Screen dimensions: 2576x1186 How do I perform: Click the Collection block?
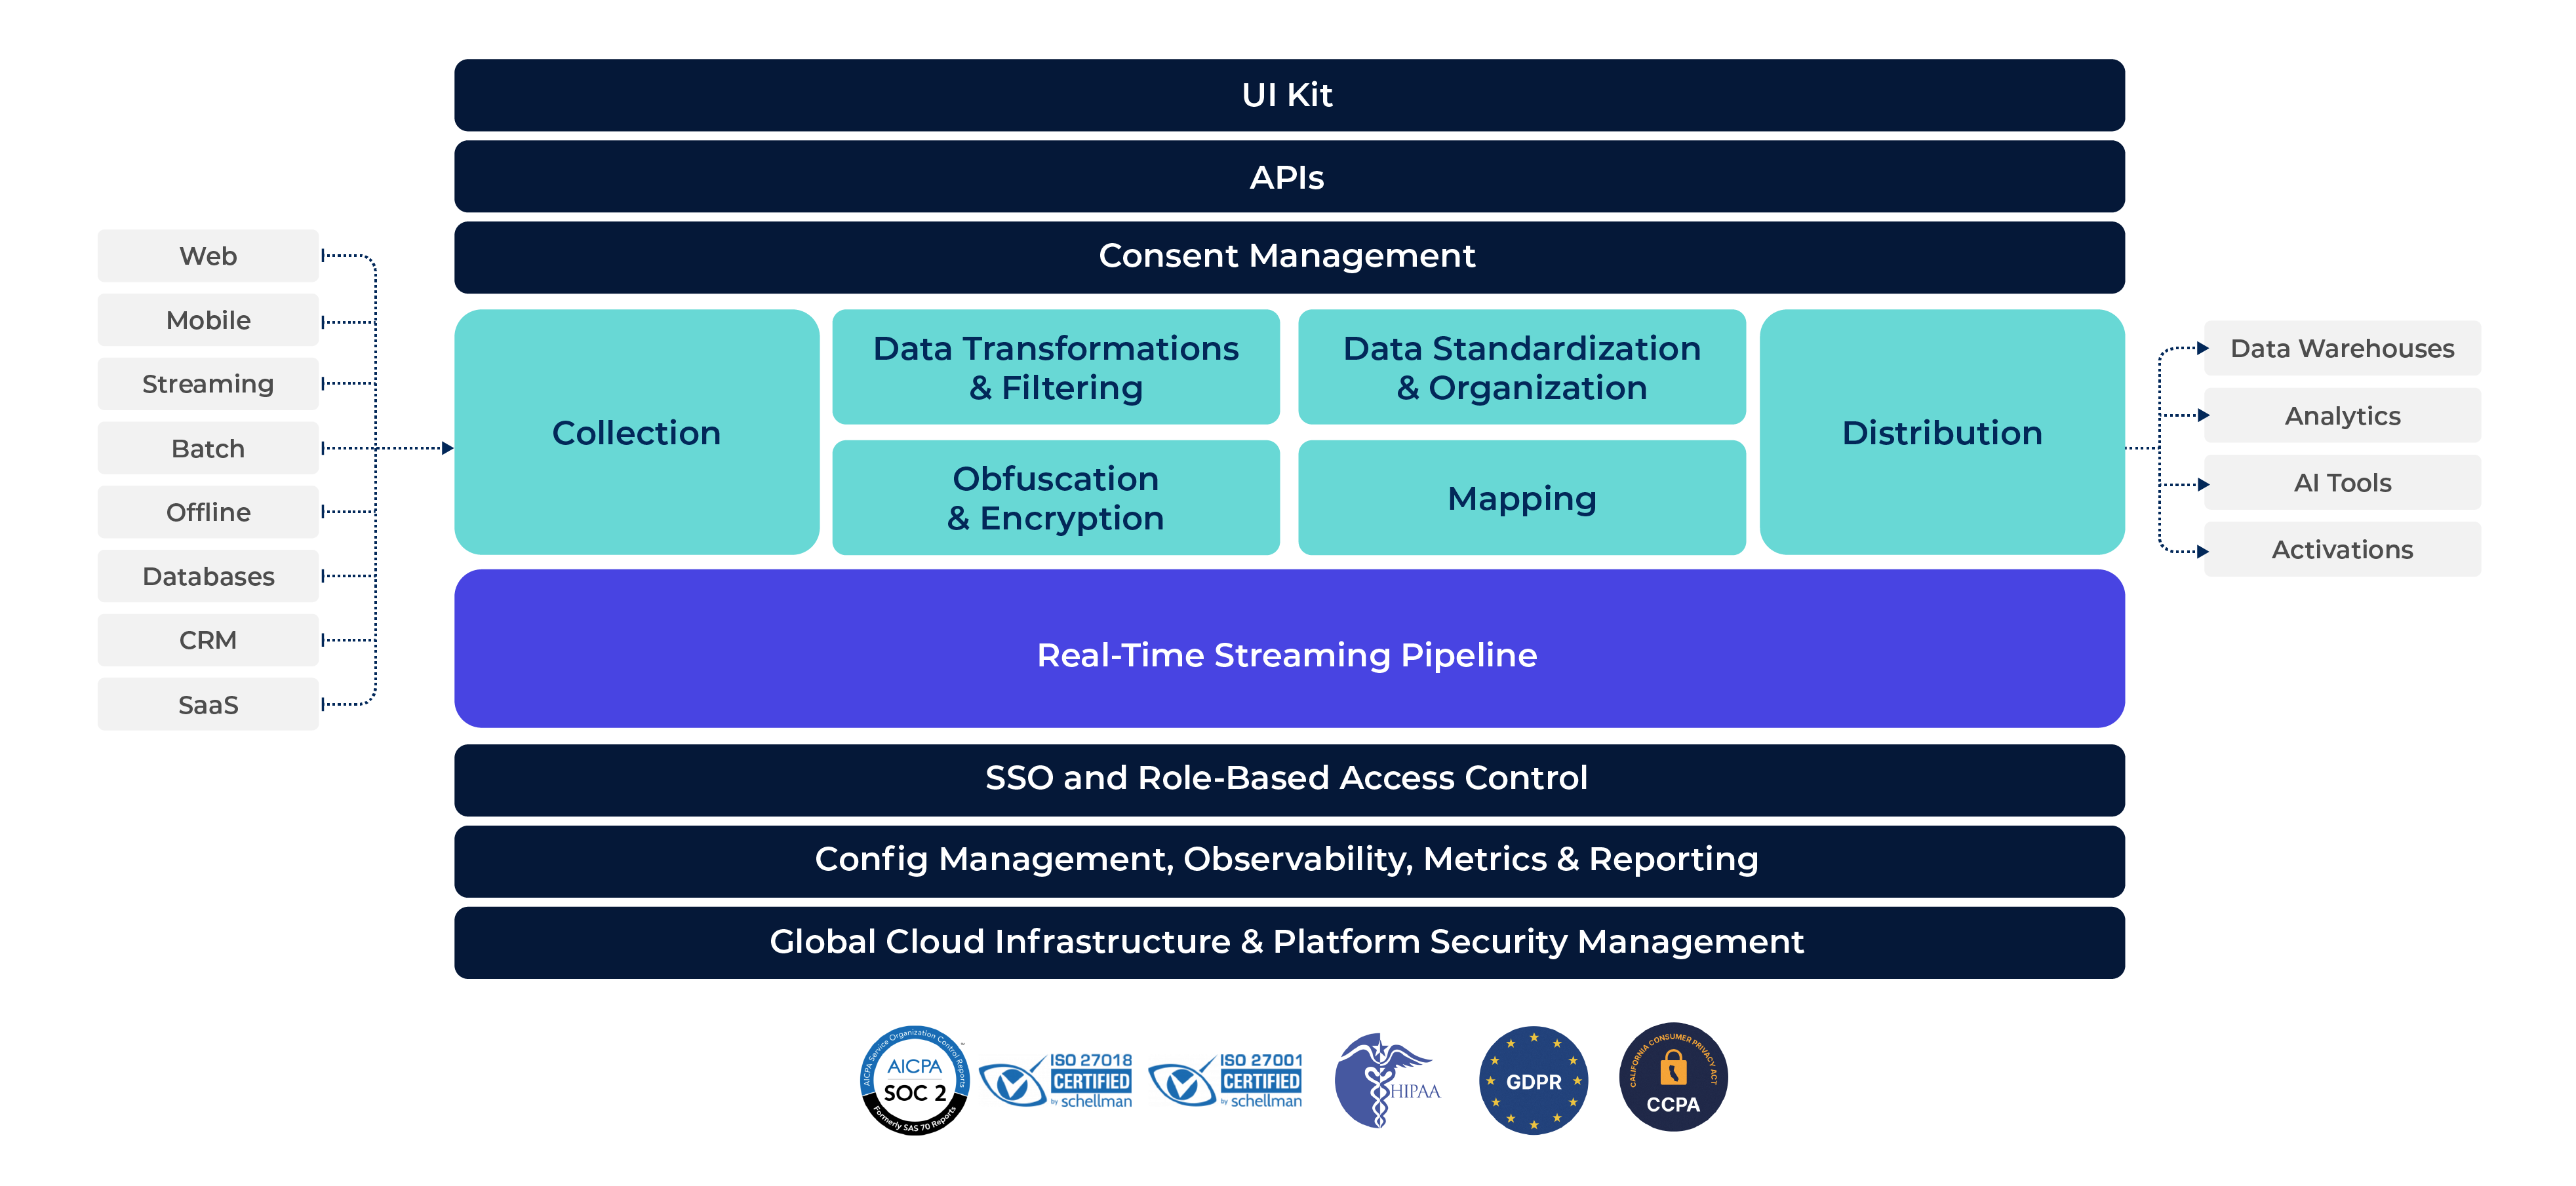pyautogui.click(x=636, y=432)
